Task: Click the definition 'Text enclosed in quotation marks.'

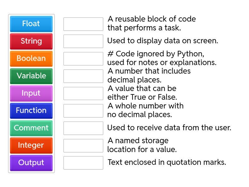Action: [167, 162]
